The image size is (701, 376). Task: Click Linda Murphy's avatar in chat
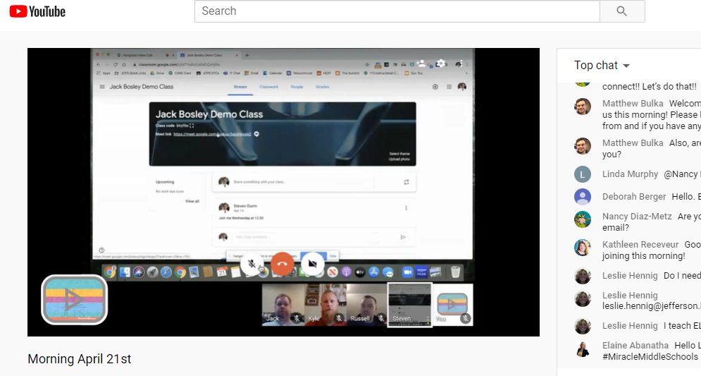click(583, 174)
